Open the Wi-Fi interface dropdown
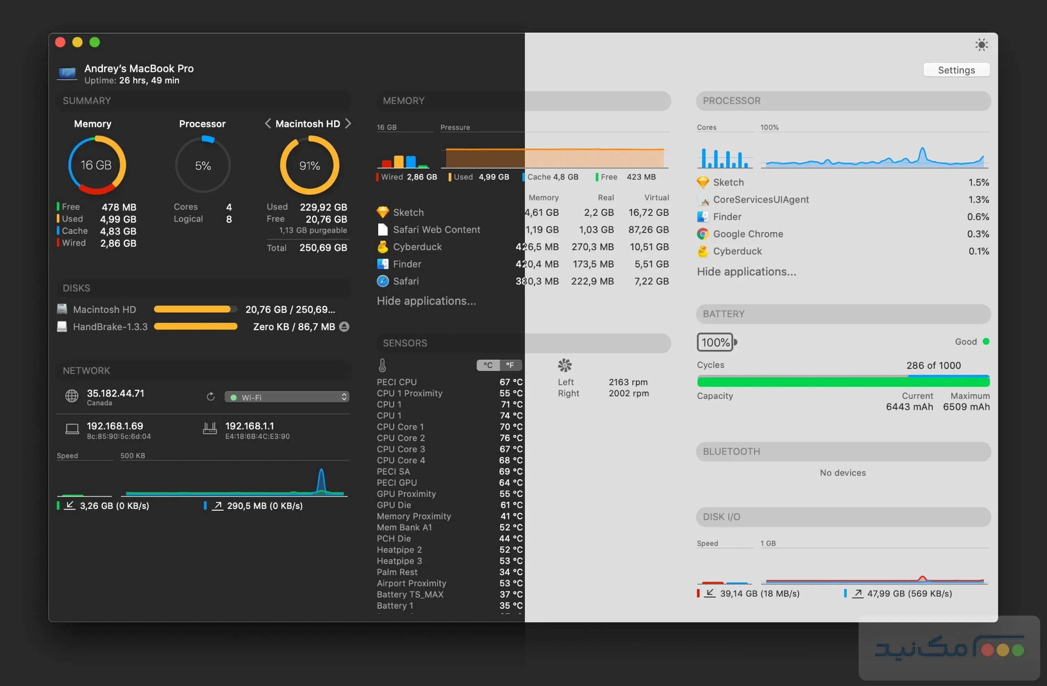1047x686 pixels. pos(286,397)
